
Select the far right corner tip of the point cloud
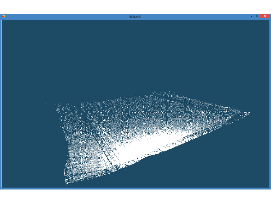(248, 112)
